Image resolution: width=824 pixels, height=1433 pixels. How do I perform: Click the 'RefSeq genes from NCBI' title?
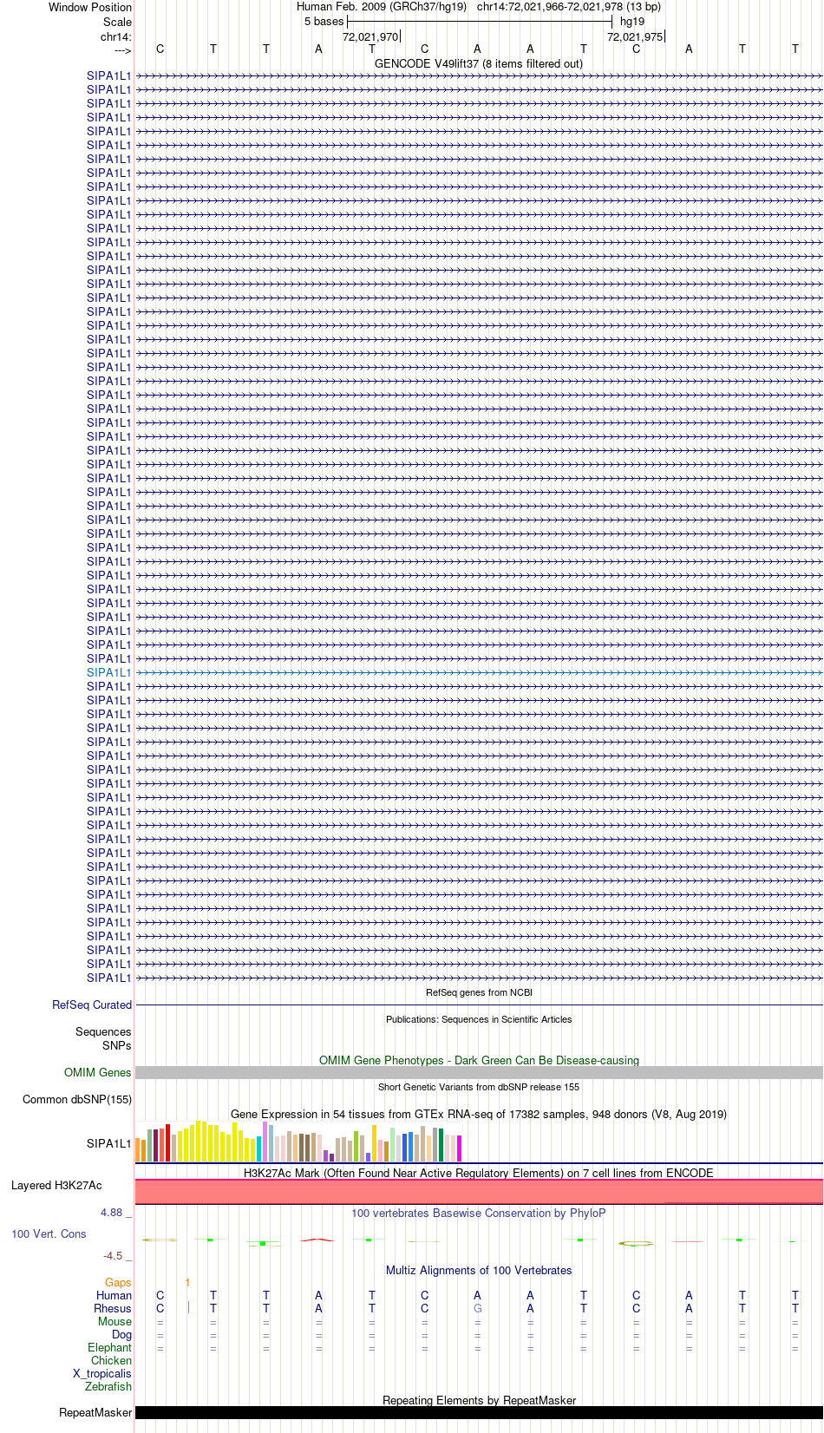[x=479, y=992]
